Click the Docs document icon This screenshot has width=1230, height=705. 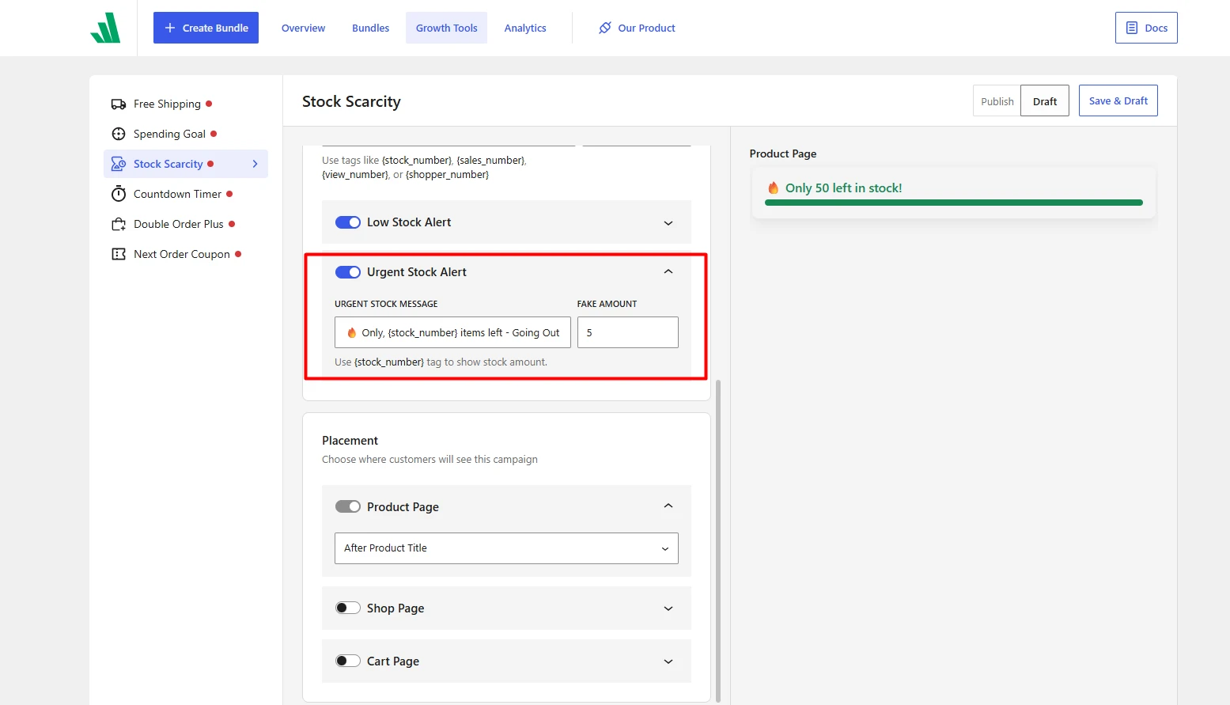point(1132,28)
